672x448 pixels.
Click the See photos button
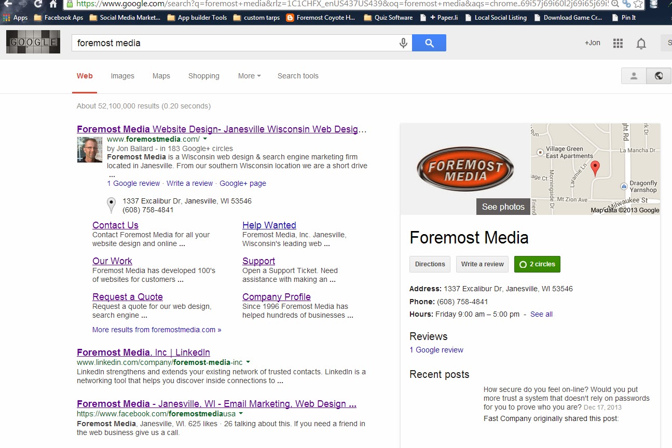click(x=503, y=207)
